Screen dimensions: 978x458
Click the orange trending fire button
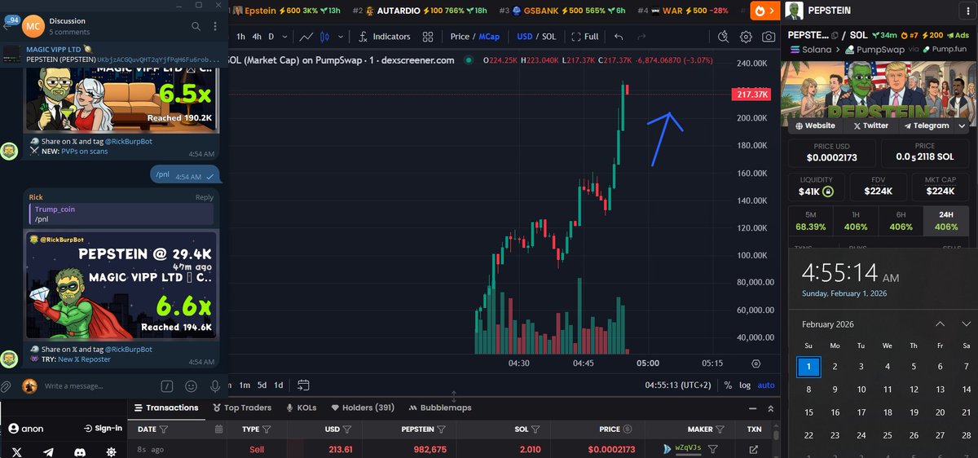(765, 11)
